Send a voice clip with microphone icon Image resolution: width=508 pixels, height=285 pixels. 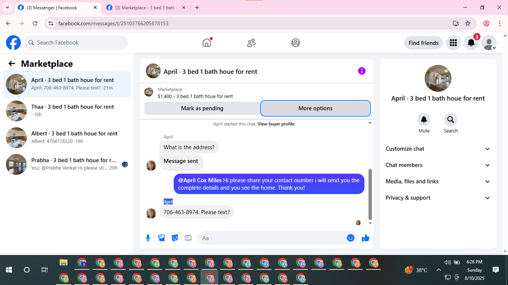tap(148, 238)
